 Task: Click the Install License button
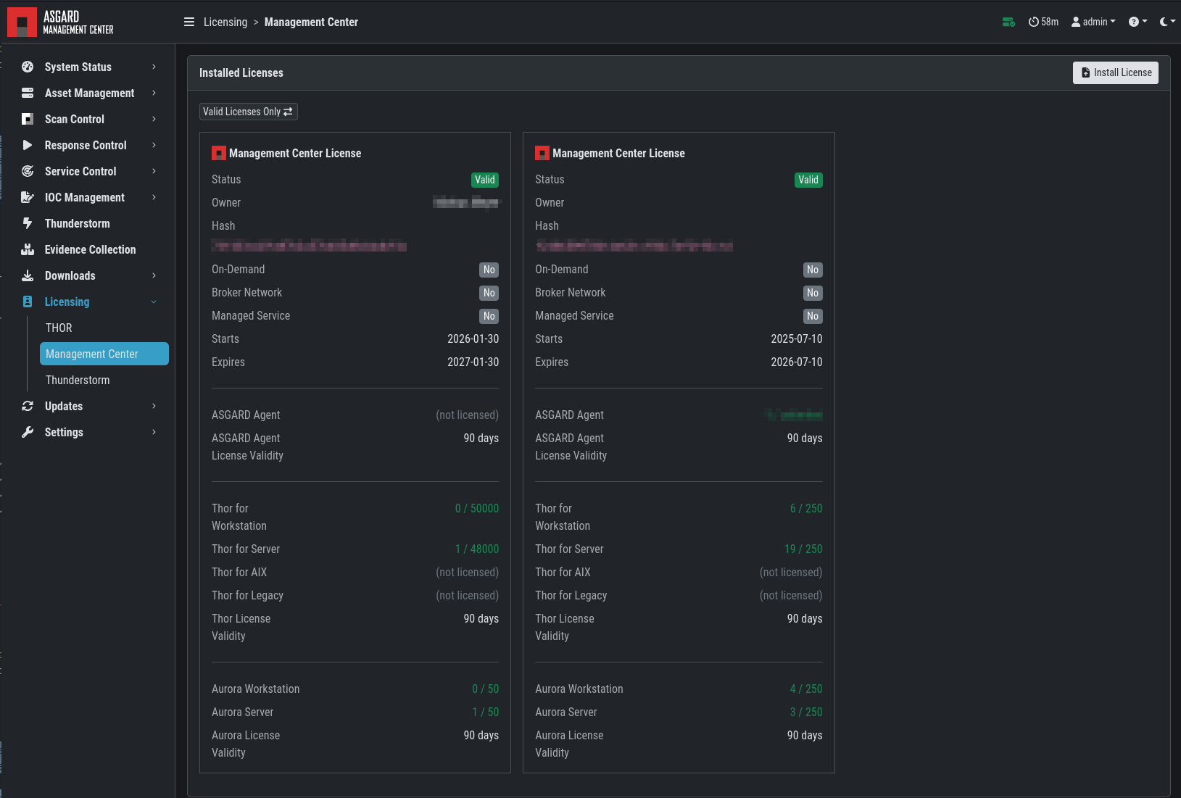tap(1116, 72)
